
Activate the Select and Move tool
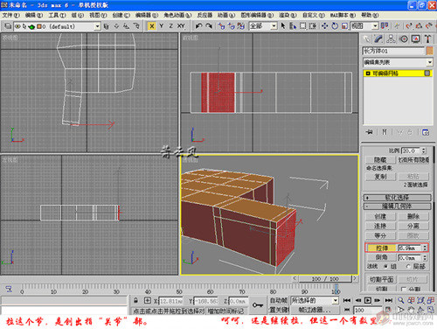click(x=324, y=26)
